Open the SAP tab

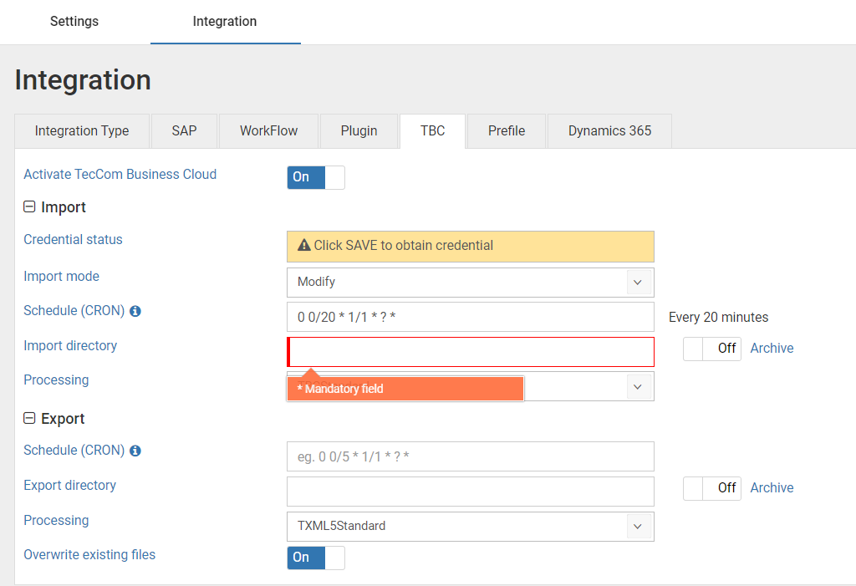185,131
